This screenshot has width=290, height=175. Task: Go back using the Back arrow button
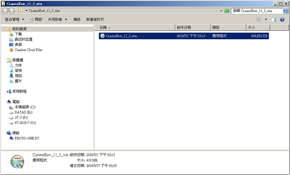pyautogui.click(x=5, y=11)
